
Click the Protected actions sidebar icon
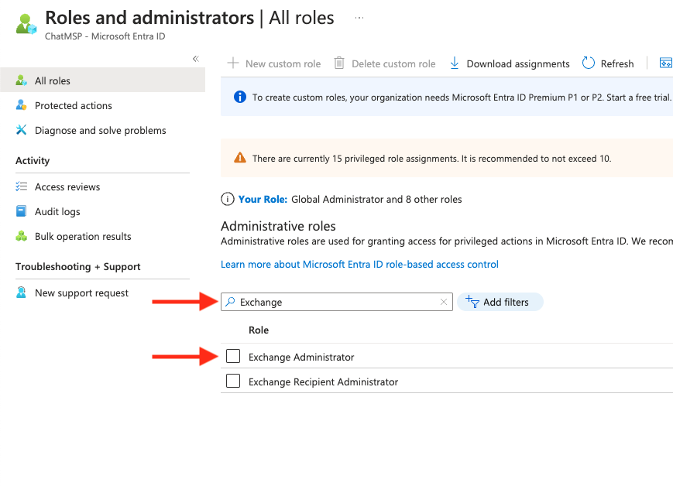(x=21, y=104)
